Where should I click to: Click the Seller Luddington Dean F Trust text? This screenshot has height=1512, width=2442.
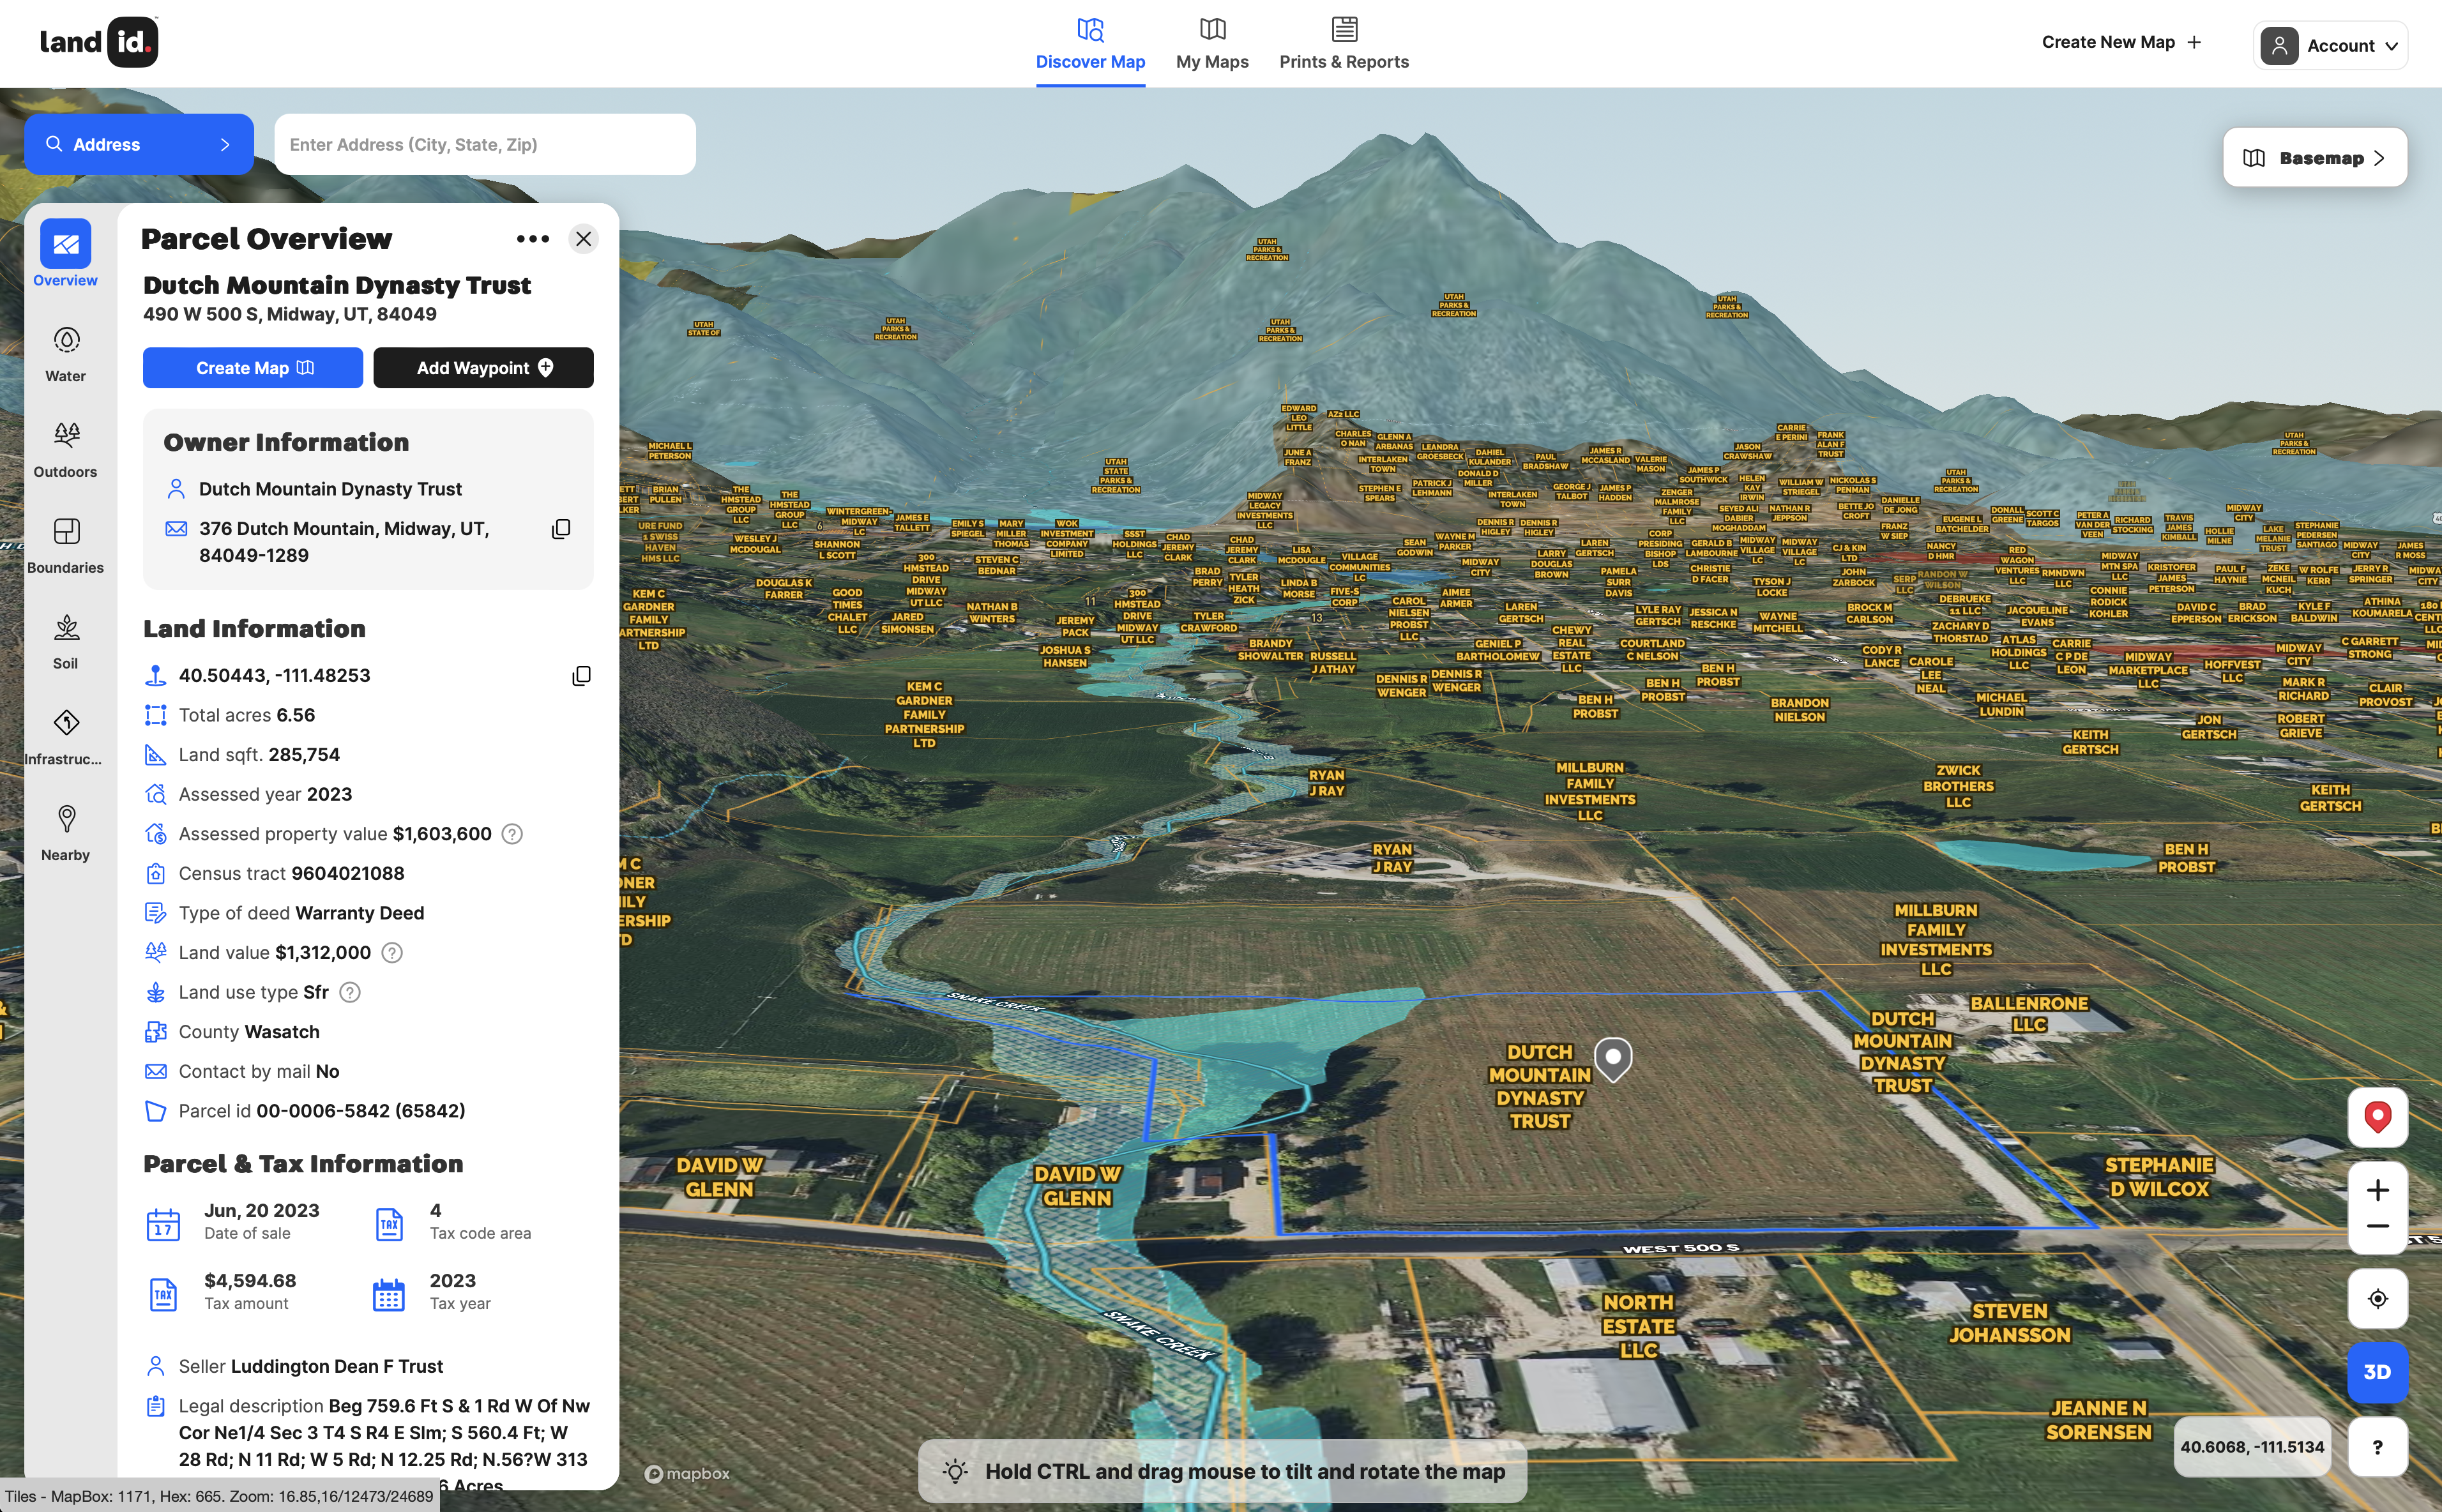[x=310, y=1366]
